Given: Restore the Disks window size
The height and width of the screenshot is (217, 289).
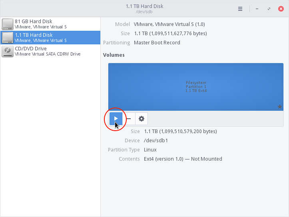Looking at the screenshot, I should pyautogui.click(x=269, y=8).
